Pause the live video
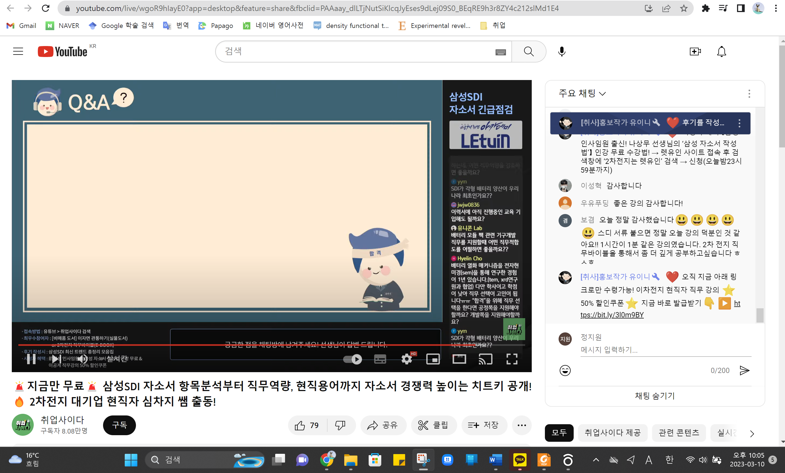Image resolution: width=785 pixels, height=473 pixels. 31,359
